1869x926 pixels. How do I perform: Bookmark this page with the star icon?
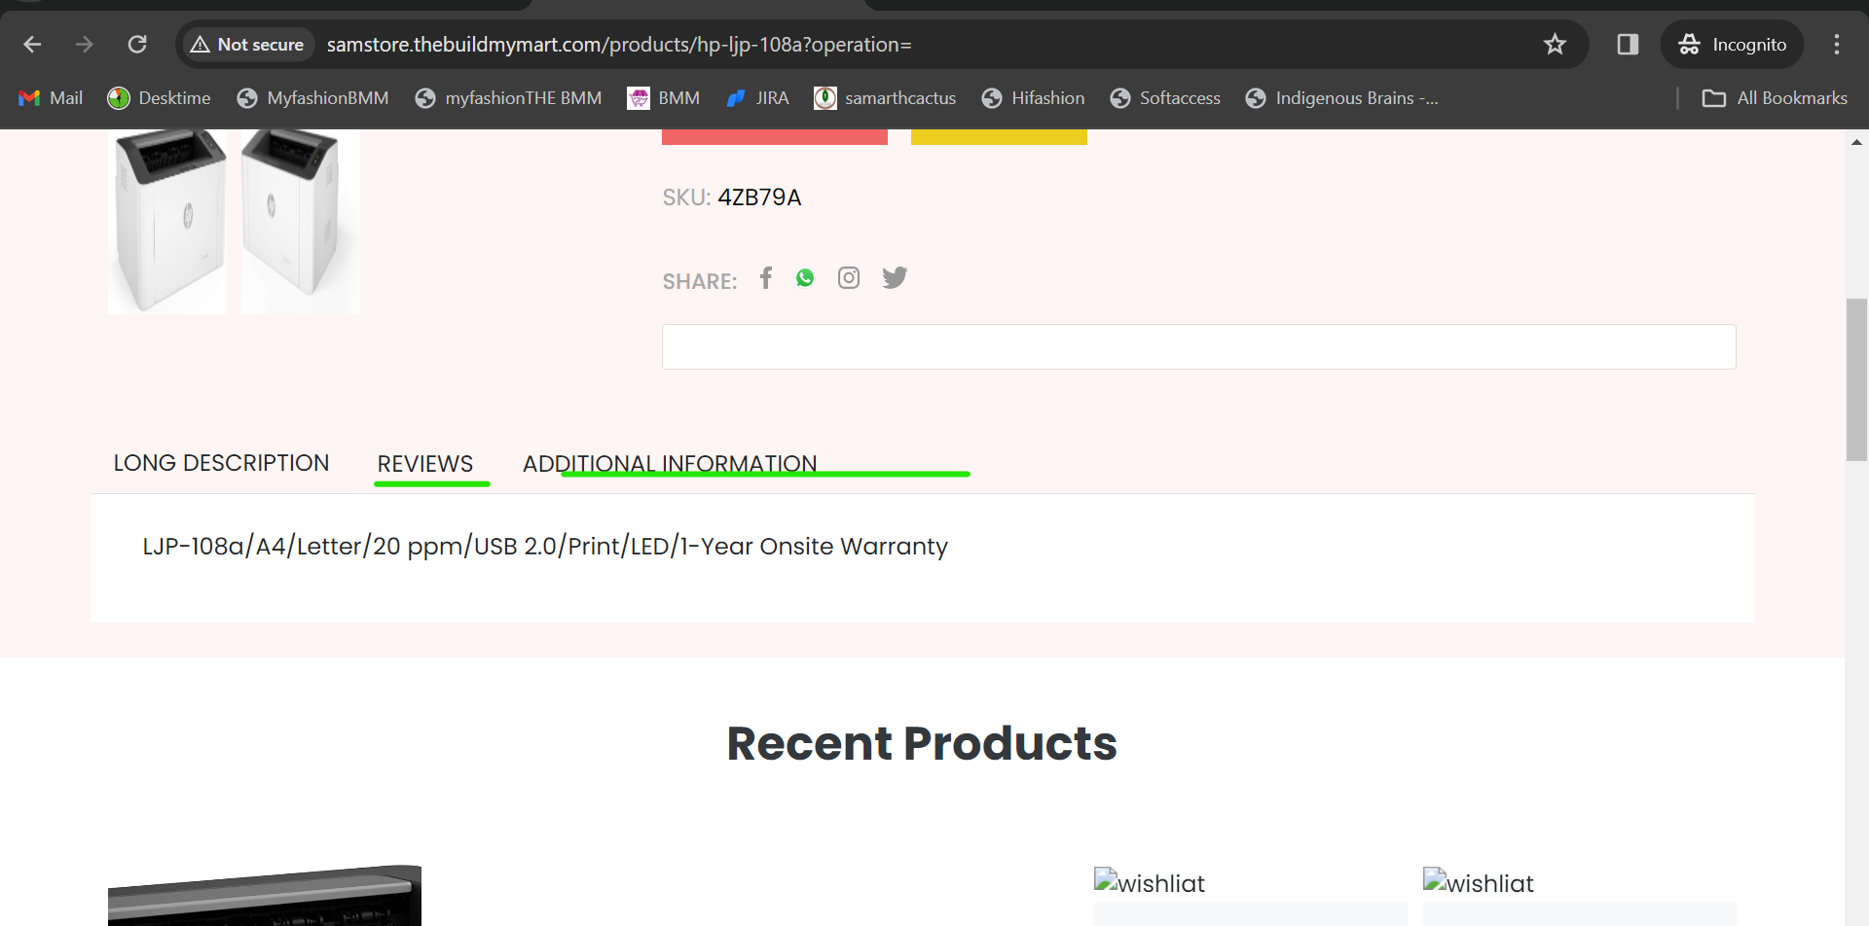point(1555,45)
